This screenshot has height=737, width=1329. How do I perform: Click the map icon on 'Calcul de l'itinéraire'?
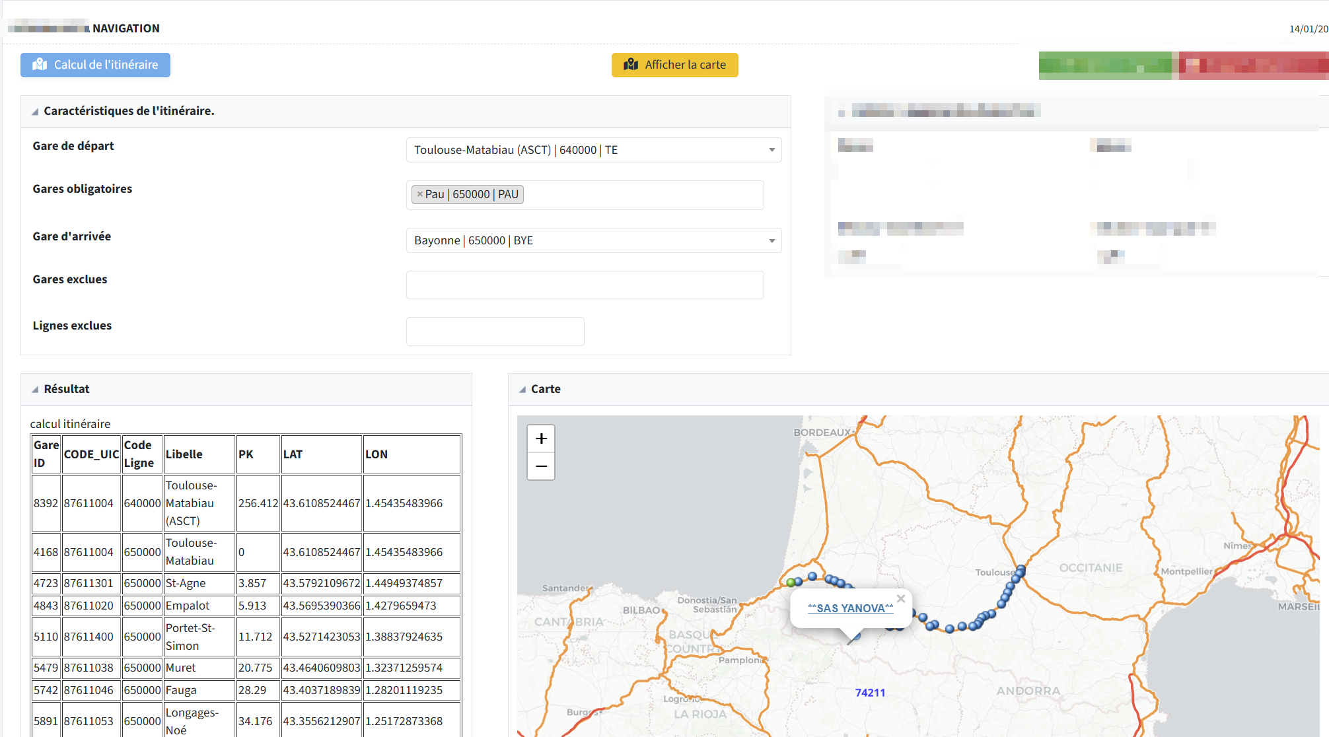point(40,65)
